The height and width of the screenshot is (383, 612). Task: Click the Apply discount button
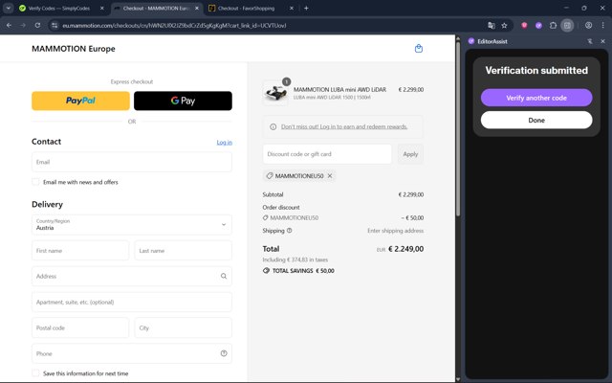tap(410, 154)
